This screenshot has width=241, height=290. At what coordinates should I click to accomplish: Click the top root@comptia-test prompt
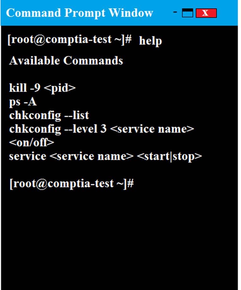coord(69,39)
